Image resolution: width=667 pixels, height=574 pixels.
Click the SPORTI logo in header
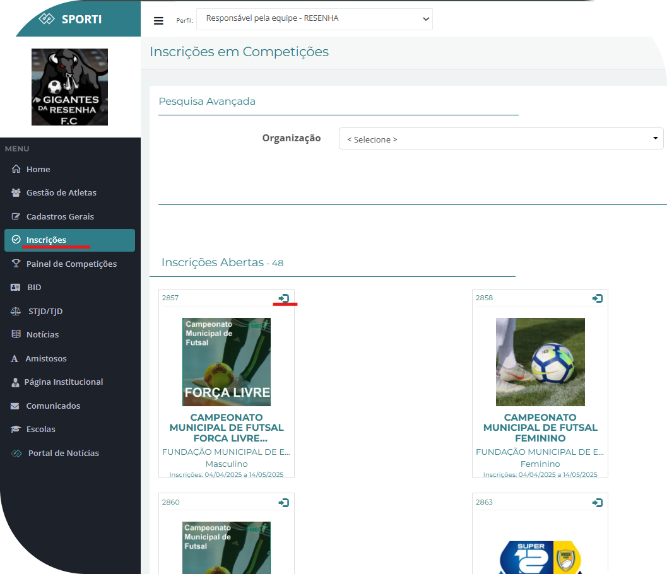(x=71, y=19)
